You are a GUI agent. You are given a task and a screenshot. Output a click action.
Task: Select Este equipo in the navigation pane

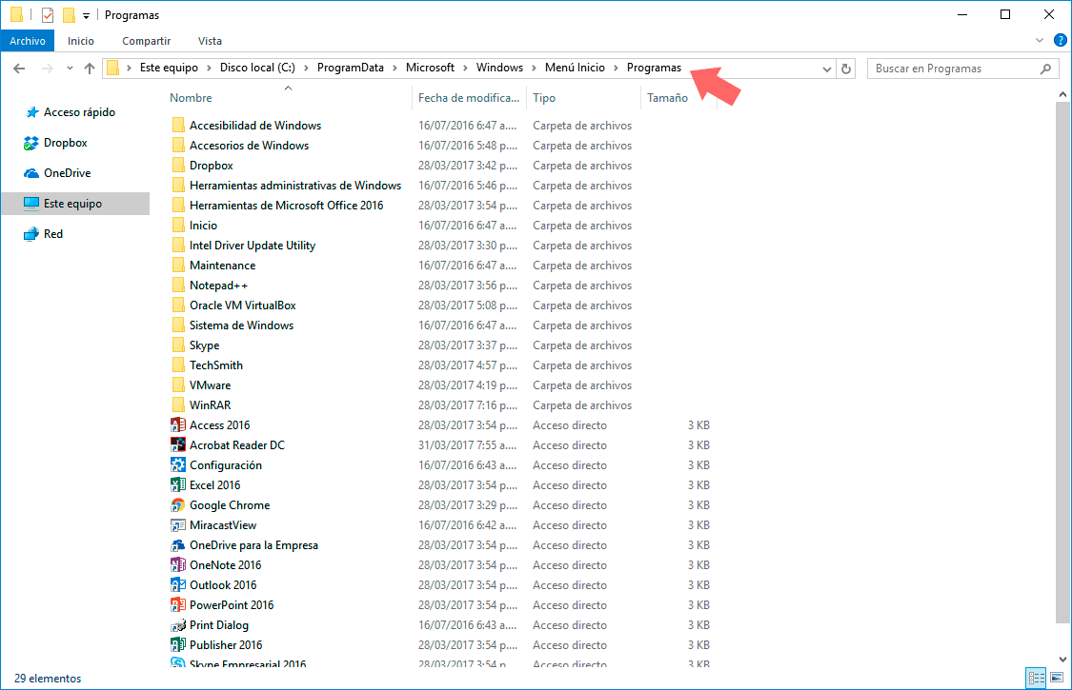75,204
